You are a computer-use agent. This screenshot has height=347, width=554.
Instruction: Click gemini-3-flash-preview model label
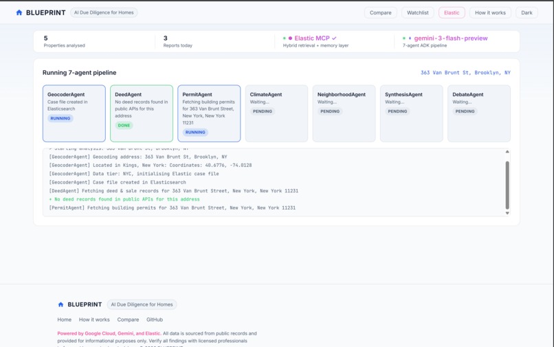coord(451,38)
